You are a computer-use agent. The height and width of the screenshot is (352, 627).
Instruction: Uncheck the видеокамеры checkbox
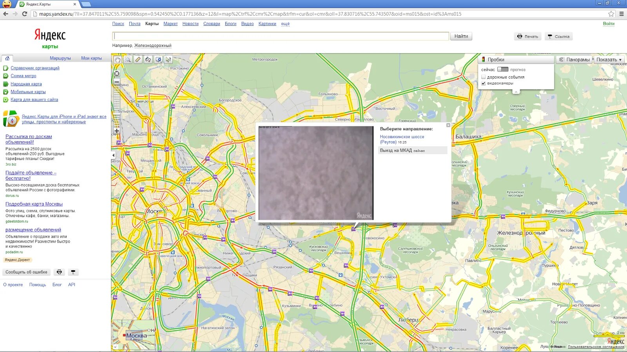(483, 83)
